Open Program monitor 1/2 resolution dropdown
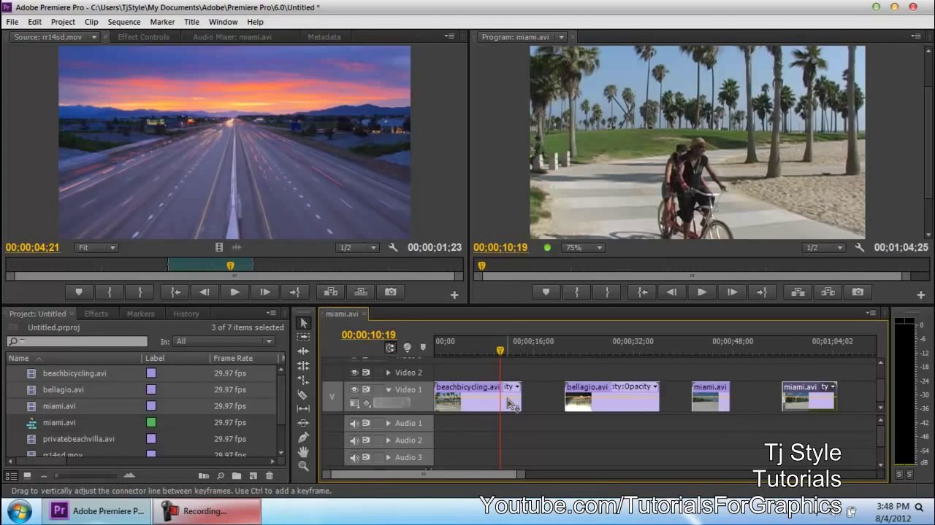Viewport: 935px width, 525px height. click(823, 248)
